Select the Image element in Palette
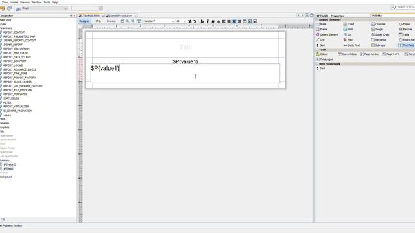 (377, 29)
